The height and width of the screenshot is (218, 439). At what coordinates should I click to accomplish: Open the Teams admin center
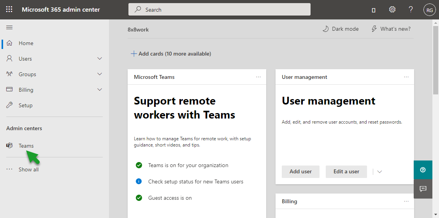point(26,146)
